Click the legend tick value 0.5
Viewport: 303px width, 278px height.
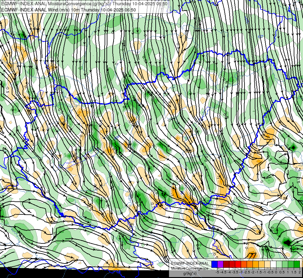282,272
